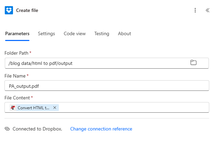Click the File Content label

coord(17,98)
